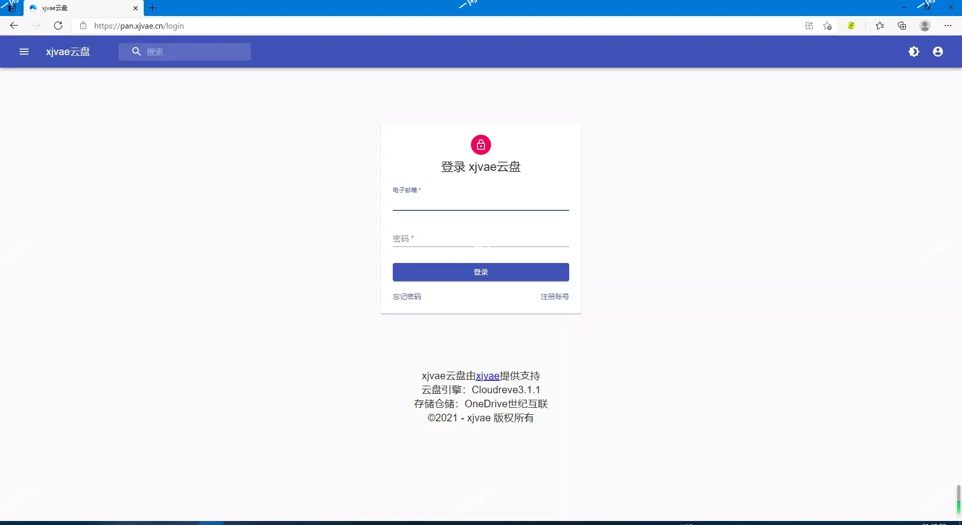Screen dimensions: 962x525
Task: Open a new browser tab
Action: pos(153,8)
